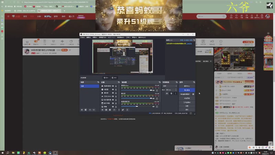
Task: Click 工作室模式 button in controls
Action: tap(187, 102)
